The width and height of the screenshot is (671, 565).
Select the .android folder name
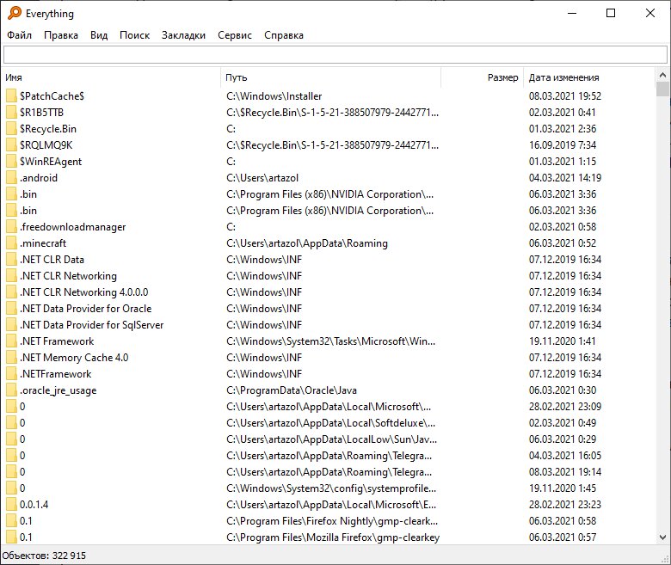pos(39,177)
